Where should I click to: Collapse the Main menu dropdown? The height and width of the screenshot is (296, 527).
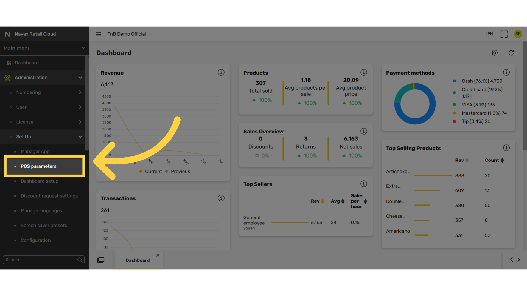pos(83,48)
